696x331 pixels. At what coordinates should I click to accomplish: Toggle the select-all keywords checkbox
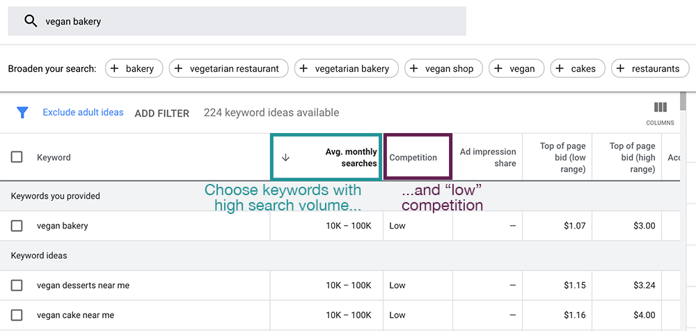point(17,157)
